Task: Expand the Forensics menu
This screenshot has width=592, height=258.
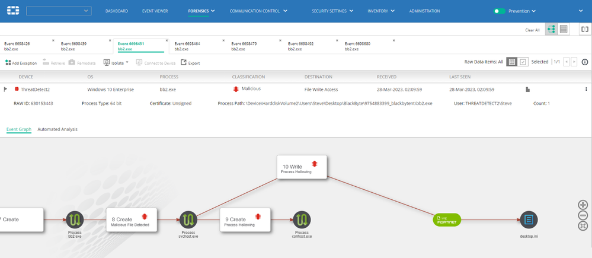Action: click(201, 11)
